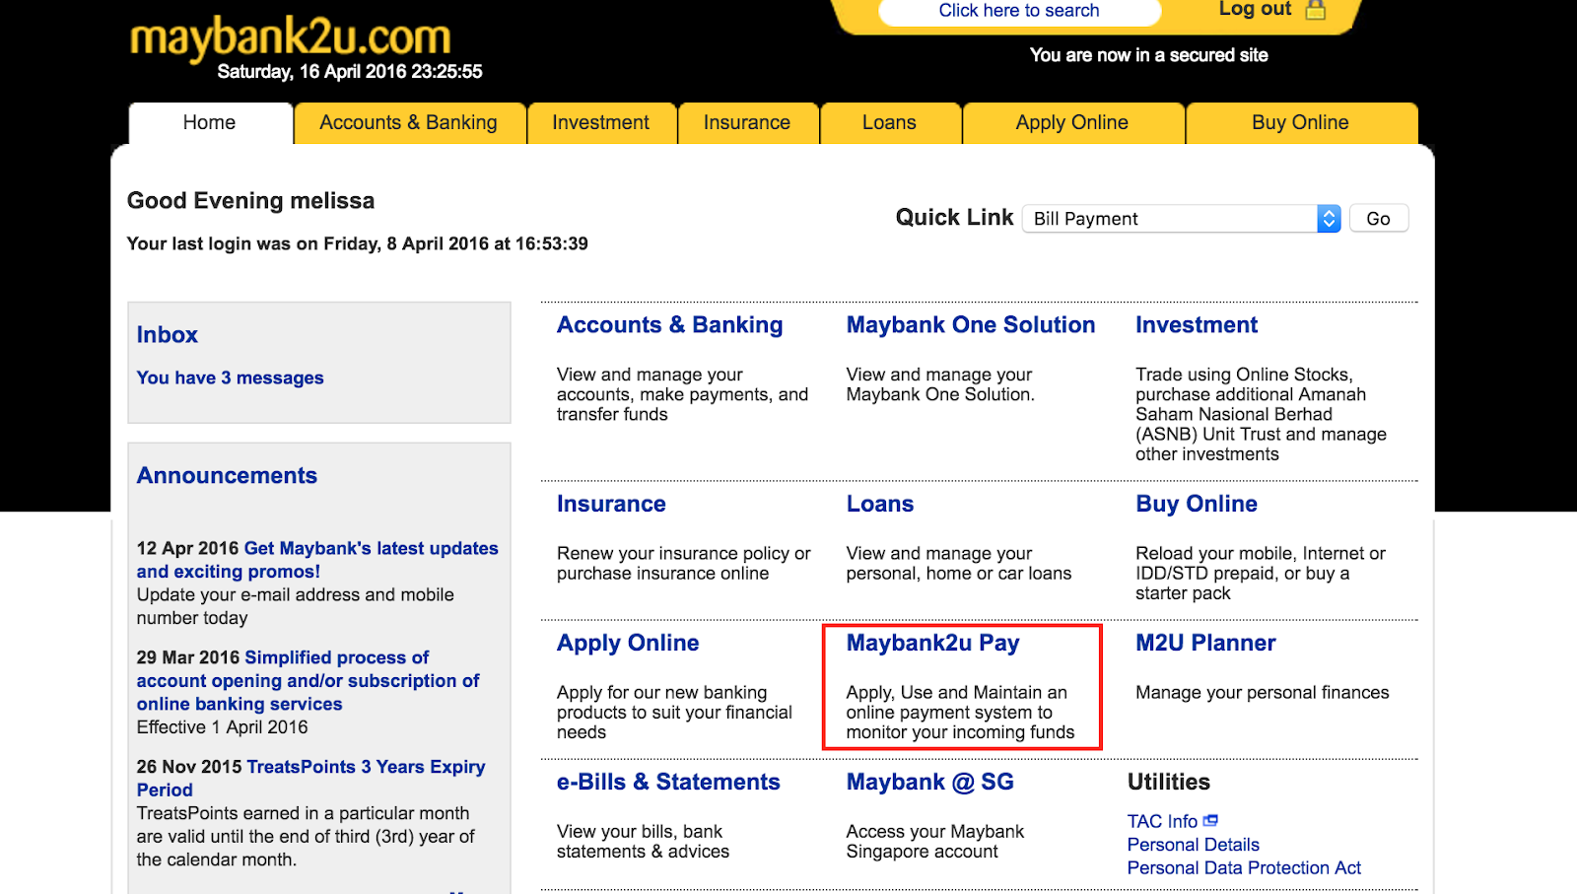The height and width of the screenshot is (894, 1577).
Task: Select the Investment tab in the navigation bar
Action: point(601,123)
